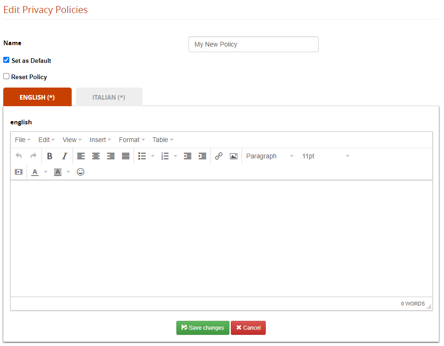The height and width of the screenshot is (346, 444).
Task: Increase indent of the paragraph
Action: pos(202,156)
